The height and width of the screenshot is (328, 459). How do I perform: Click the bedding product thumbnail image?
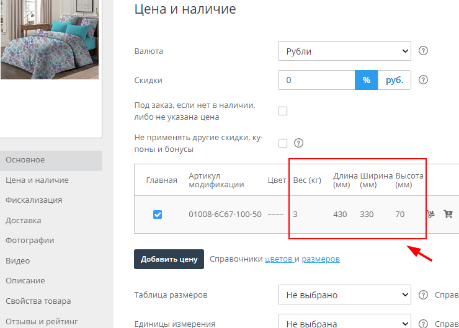(x=51, y=39)
